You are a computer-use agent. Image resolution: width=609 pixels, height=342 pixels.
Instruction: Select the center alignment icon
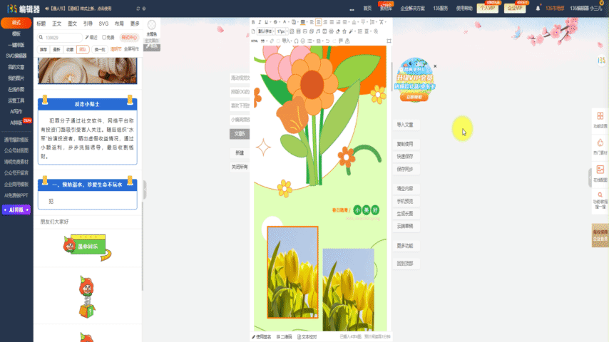[x=319, y=22]
